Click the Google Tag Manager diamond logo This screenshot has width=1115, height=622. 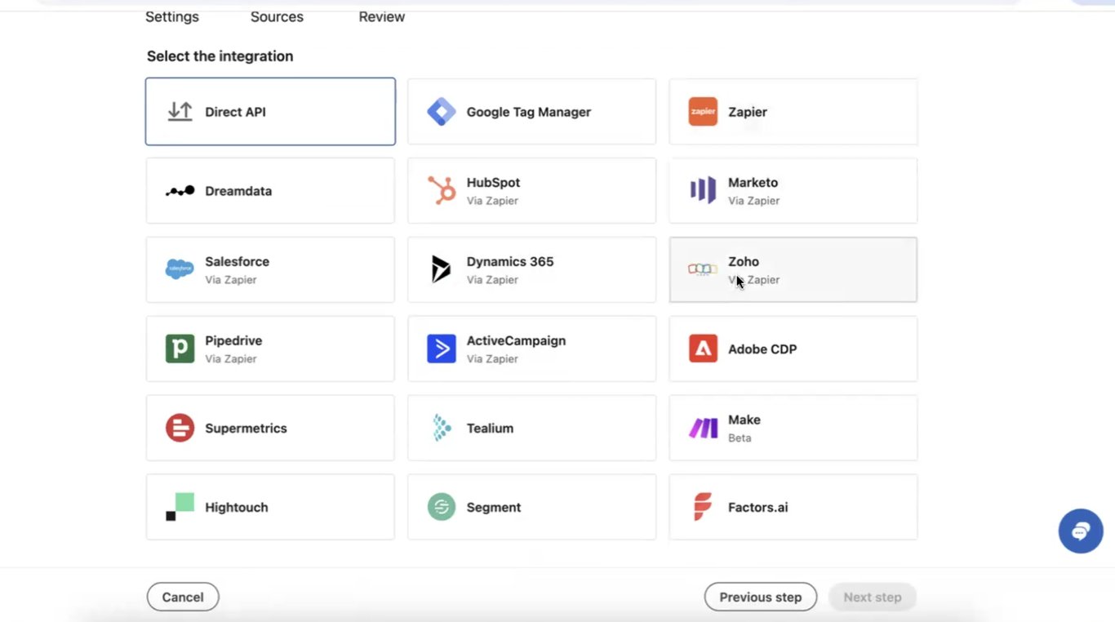(x=442, y=112)
